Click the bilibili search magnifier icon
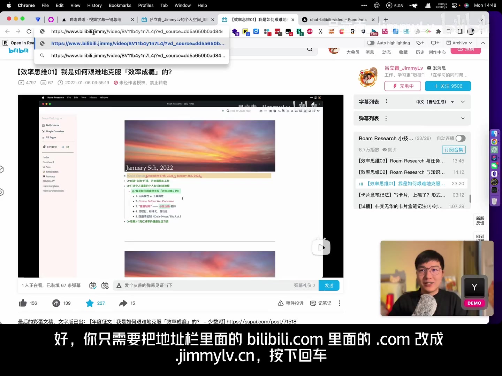The image size is (502, 376). tap(310, 49)
